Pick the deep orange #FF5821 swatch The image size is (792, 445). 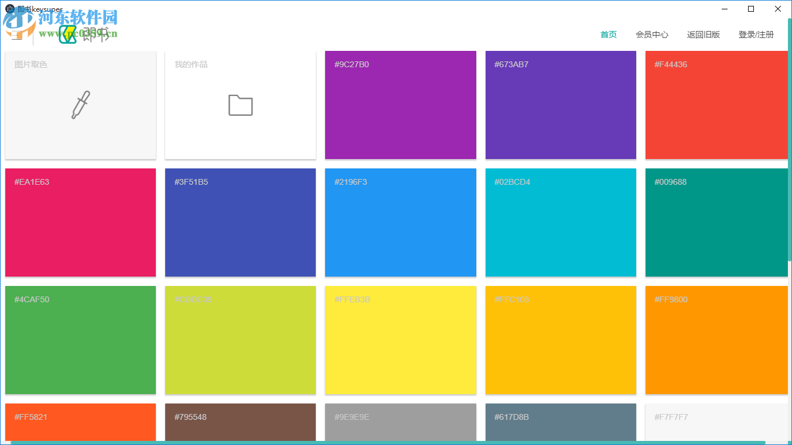click(80, 422)
